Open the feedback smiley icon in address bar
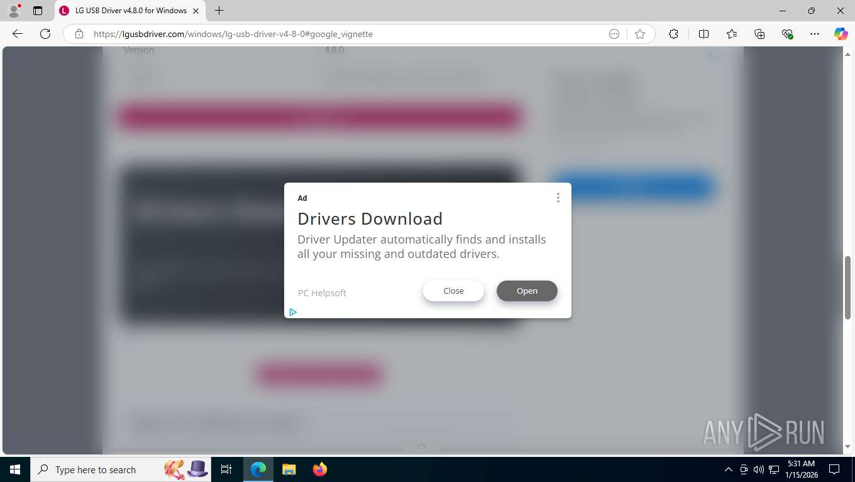Viewport: 855px width, 482px height. point(614,34)
